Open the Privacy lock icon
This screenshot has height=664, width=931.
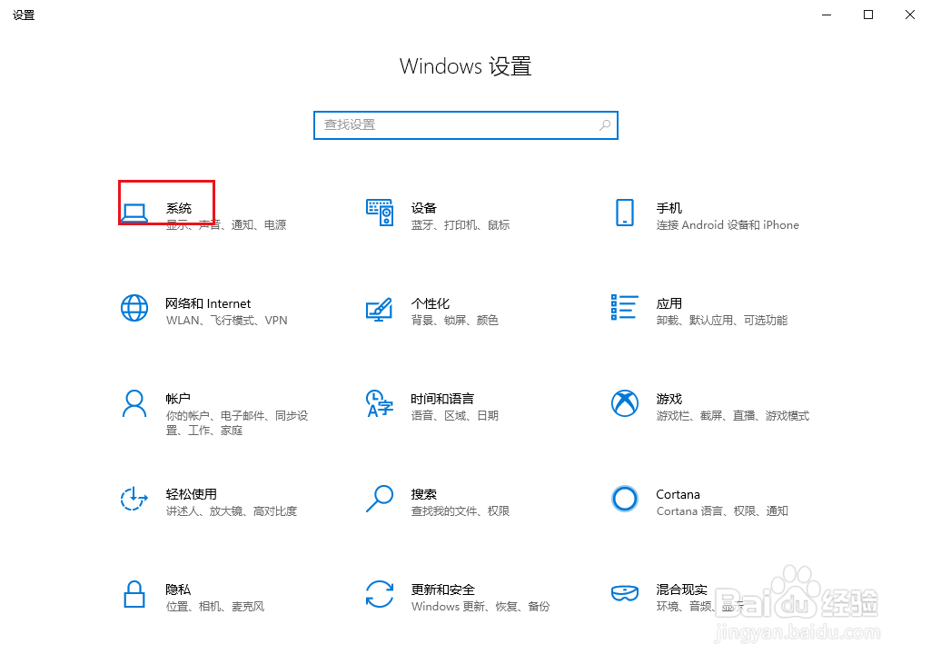(x=134, y=594)
